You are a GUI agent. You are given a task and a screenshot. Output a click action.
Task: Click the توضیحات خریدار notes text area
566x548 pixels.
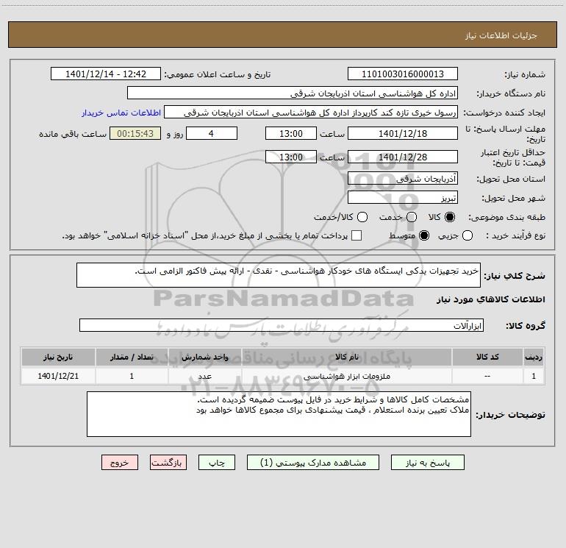pos(279,414)
